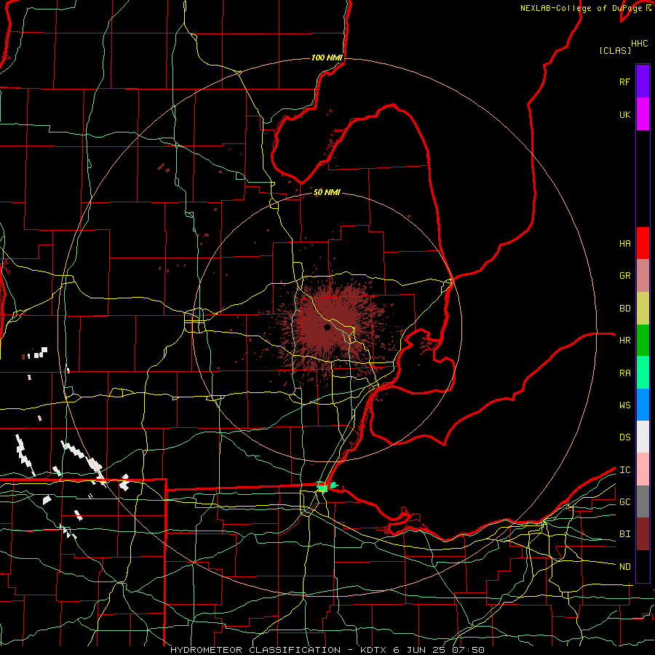
Task: Click the UK legend label
Action: (624, 115)
